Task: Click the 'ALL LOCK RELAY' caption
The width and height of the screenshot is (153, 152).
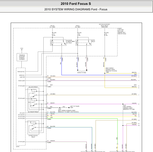Action: tap(33, 87)
